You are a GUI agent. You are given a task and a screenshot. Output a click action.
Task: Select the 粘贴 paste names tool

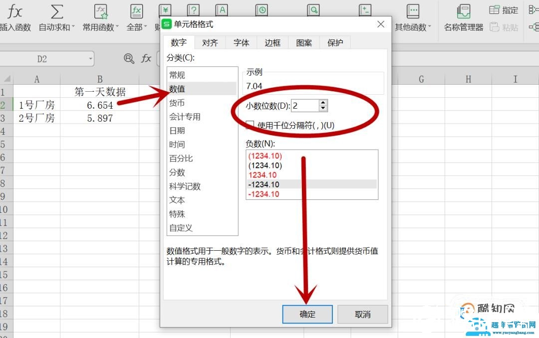(504, 27)
